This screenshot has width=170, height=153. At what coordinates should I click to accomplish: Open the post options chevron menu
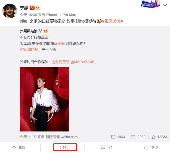(165, 5)
